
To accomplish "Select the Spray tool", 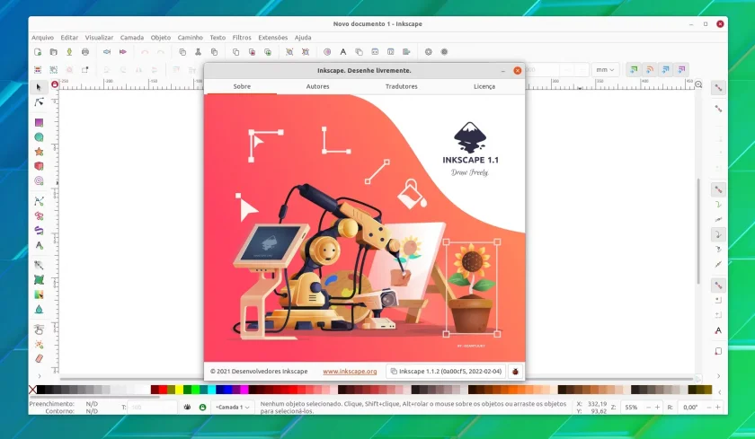I will 39,344.
